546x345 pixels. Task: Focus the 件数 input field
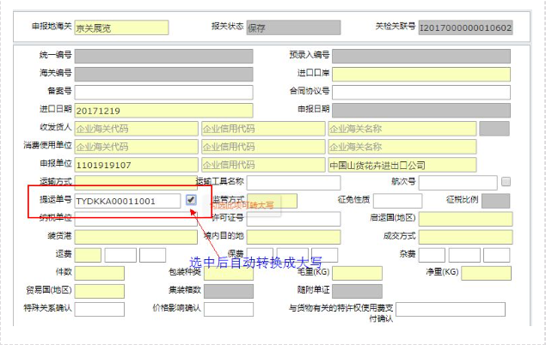pyautogui.click(x=99, y=273)
